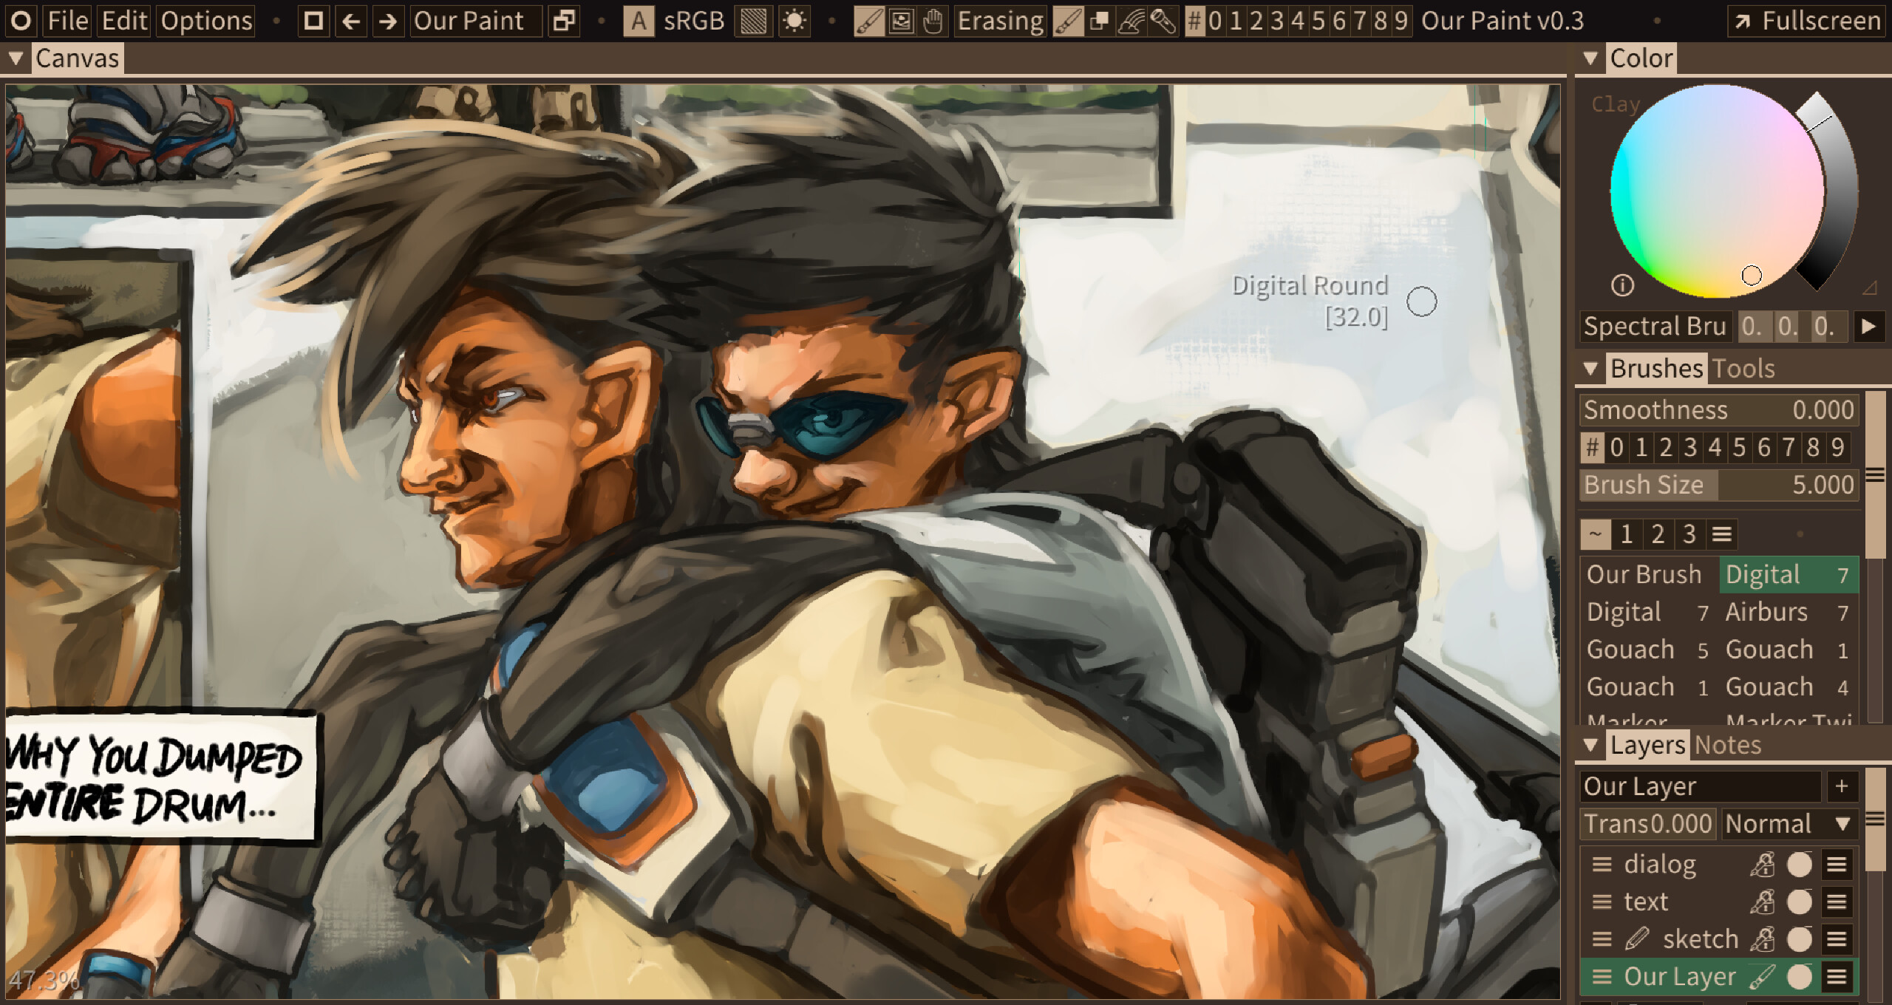Click the redo right arrow
1892x1005 pixels.
(387, 21)
